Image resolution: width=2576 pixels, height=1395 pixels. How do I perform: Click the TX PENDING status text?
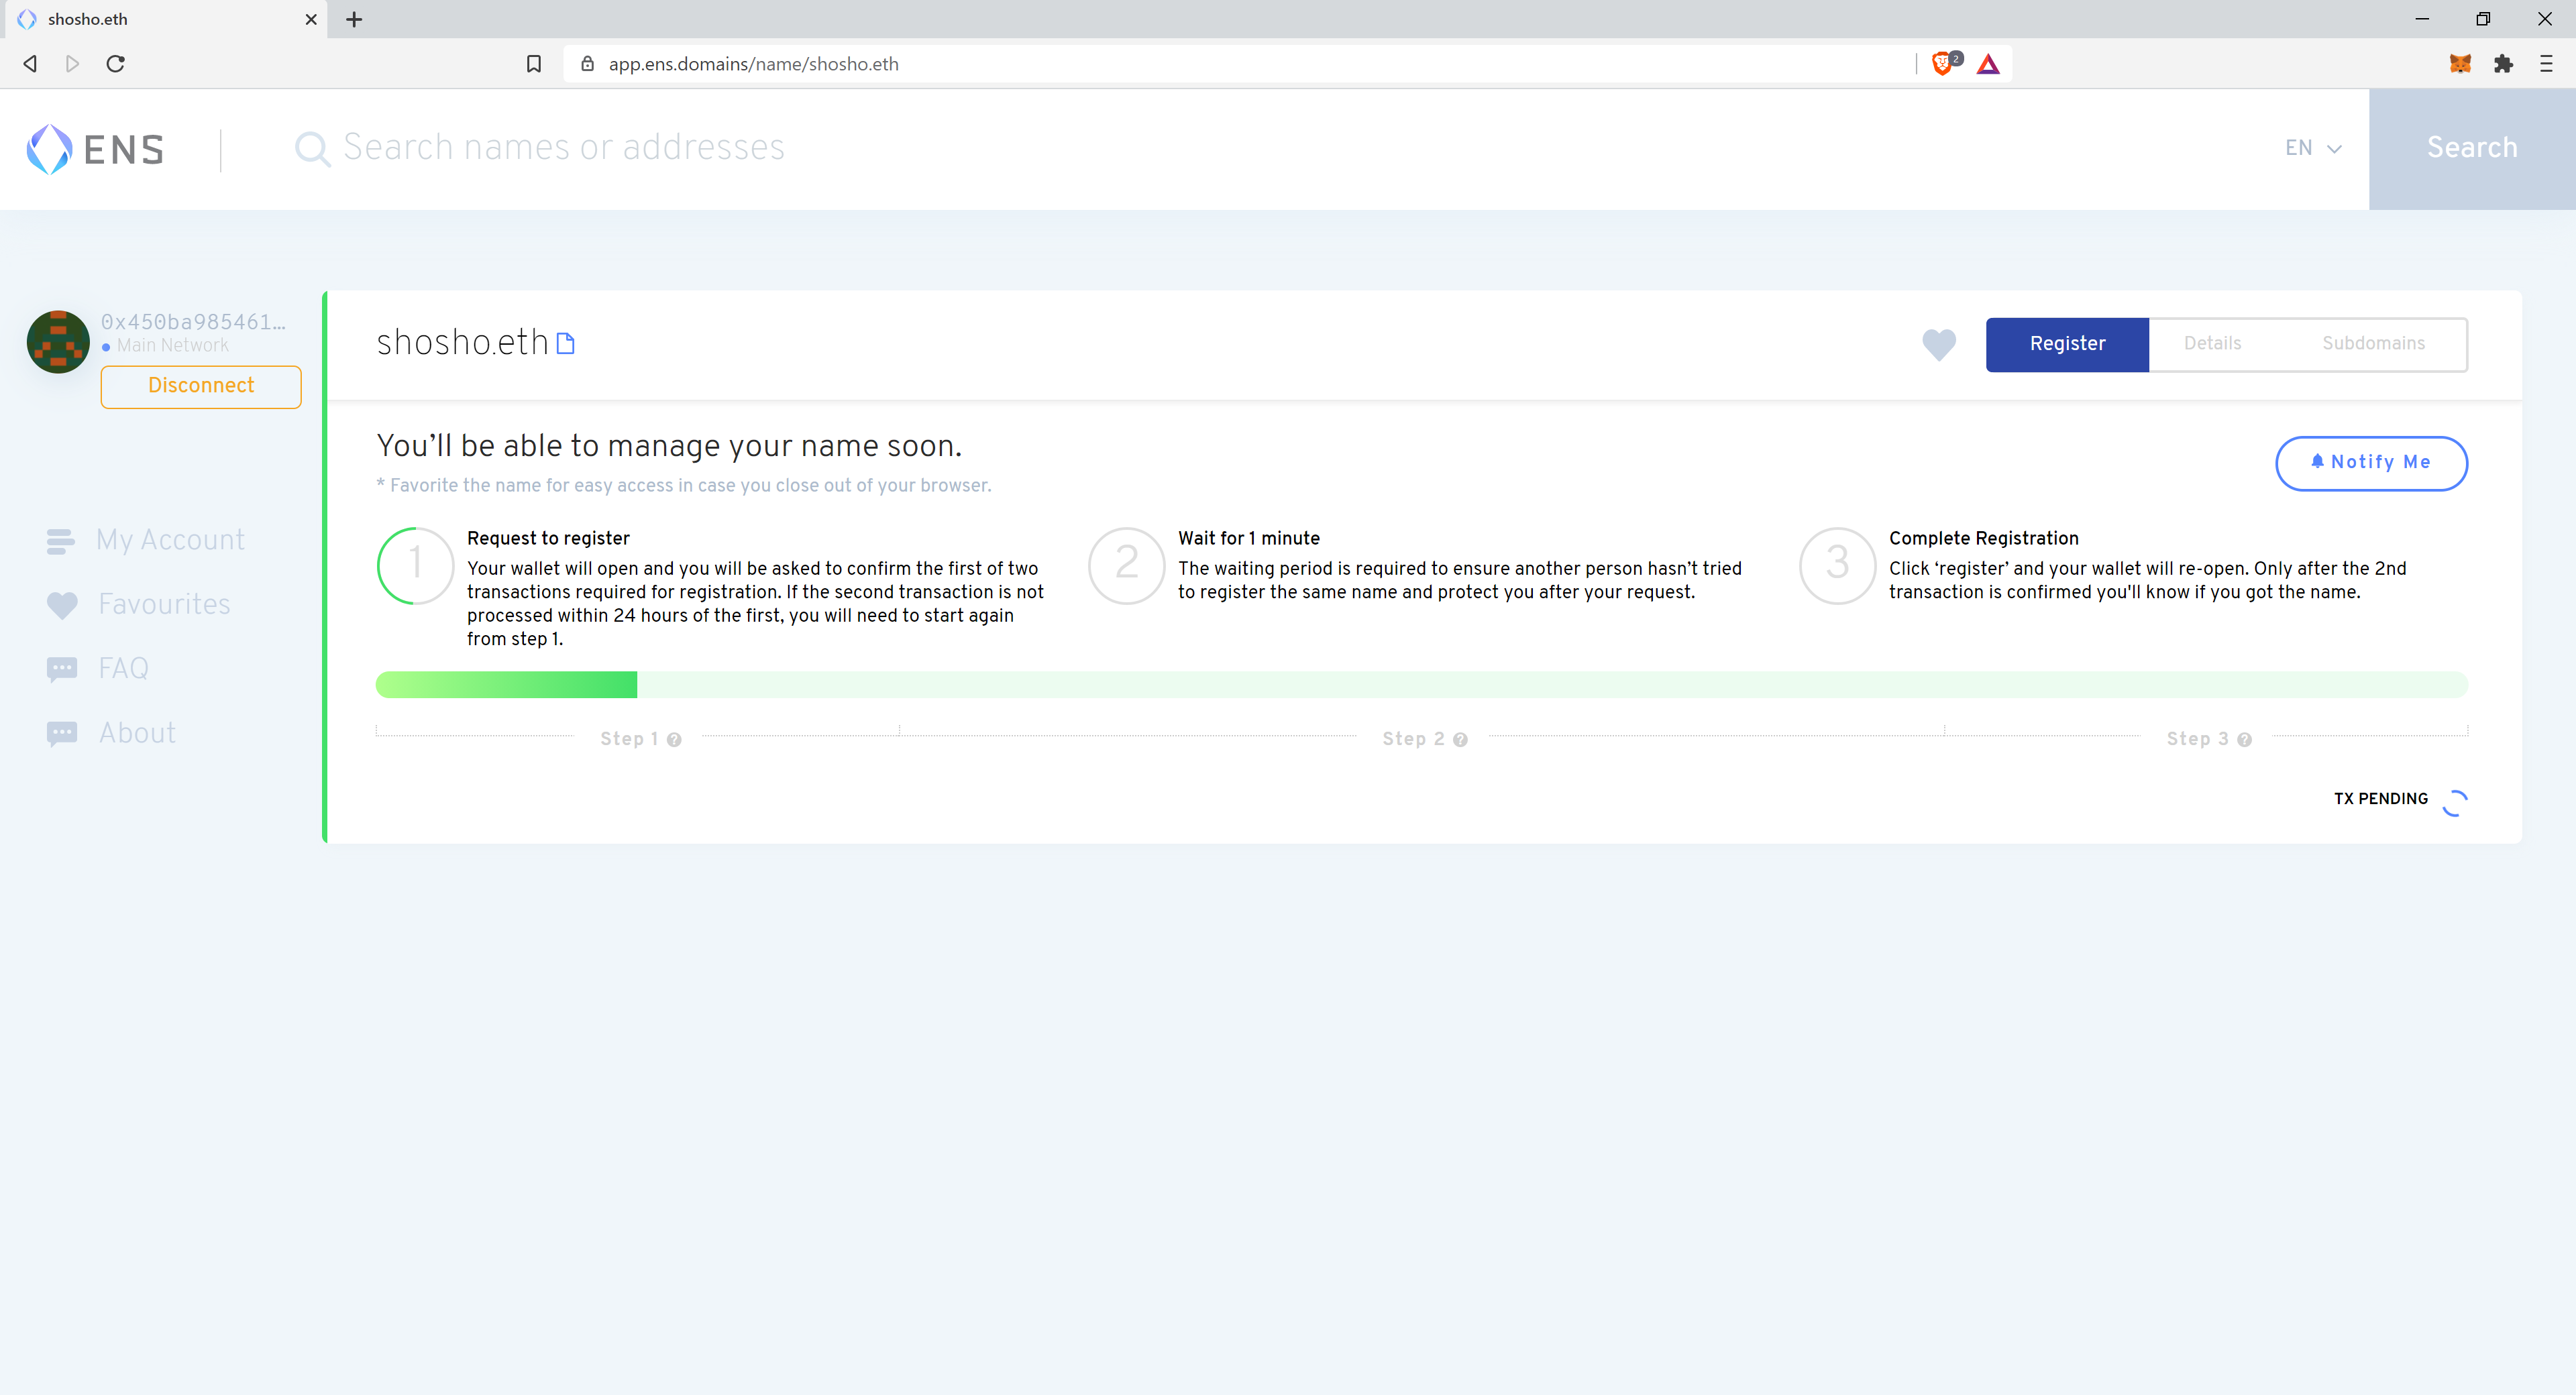[2380, 799]
